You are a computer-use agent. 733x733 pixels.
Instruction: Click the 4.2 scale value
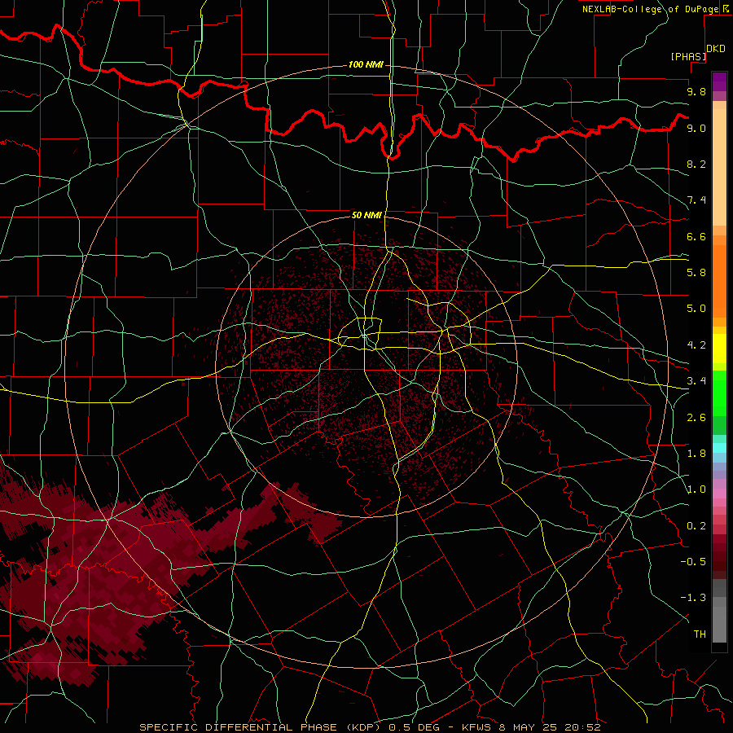tap(696, 345)
